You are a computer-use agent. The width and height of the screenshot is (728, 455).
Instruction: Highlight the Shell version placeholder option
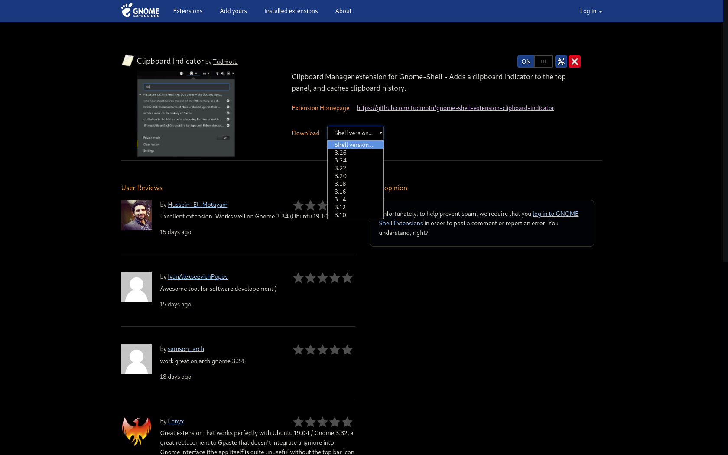tap(353, 144)
